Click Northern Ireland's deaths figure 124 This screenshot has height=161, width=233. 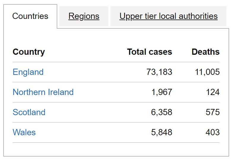click(213, 92)
